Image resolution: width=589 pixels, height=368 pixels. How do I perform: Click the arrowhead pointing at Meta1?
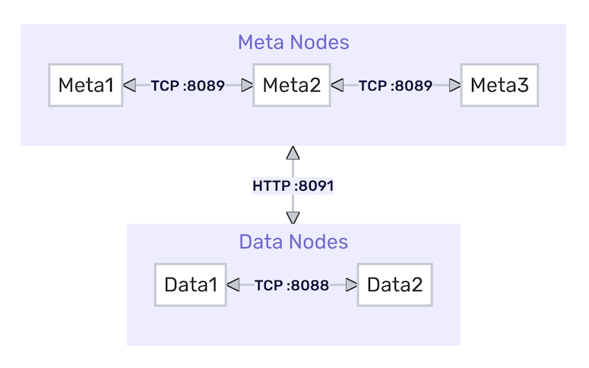tap(130, 86)
